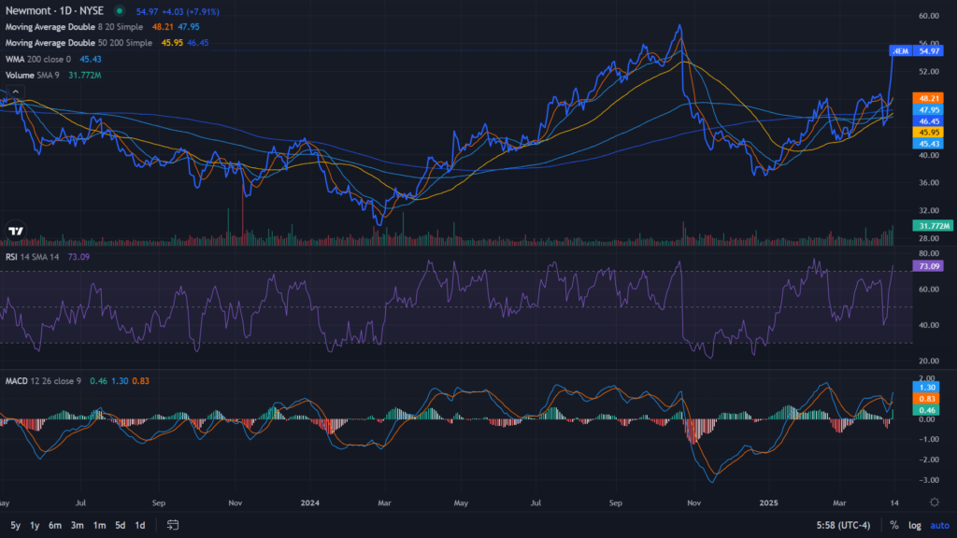Click the -3.00 MACD scale label

928,480
